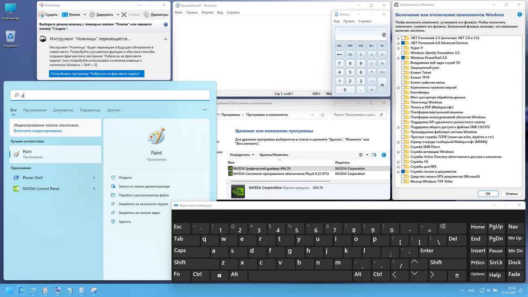Click the preview pane icon in Programs window
The height and width of the screenshot is (297, 528).
(x=374, y=155)
